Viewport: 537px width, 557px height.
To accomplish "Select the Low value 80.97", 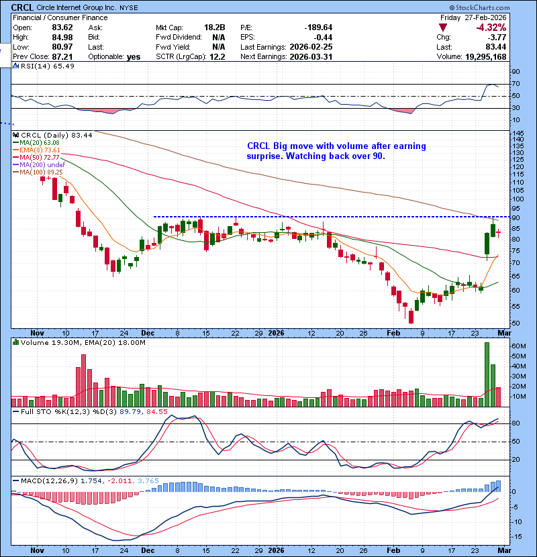I will (62, 47).
